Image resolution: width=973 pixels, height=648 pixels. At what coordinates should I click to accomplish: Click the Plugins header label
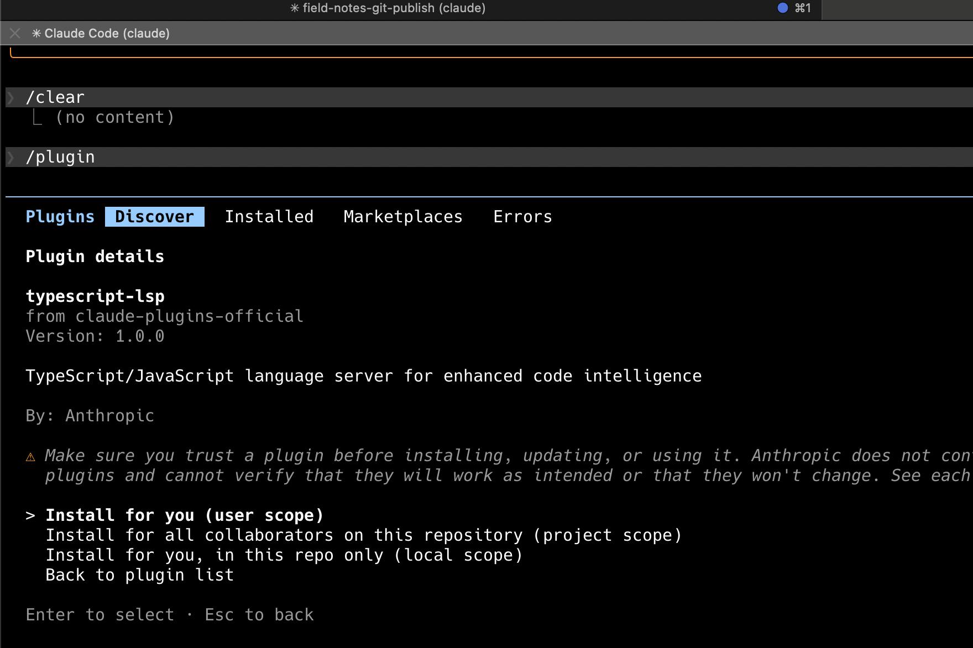coord(60,216)
